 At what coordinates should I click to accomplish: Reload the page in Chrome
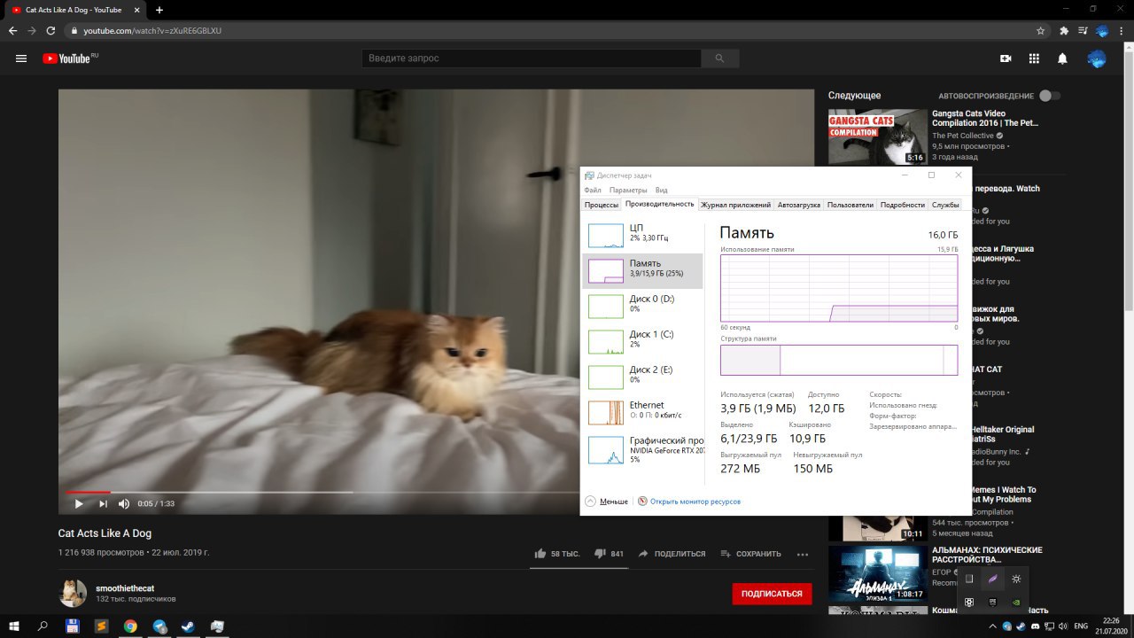50,30
